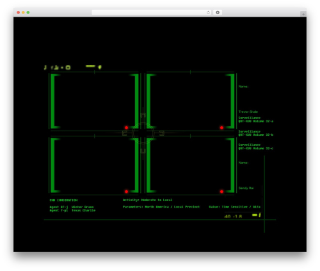The width and height of the screenshot is (320, 271).
Task: Click the yellow marker icon in top toolbar
Action: pos(100,67)
